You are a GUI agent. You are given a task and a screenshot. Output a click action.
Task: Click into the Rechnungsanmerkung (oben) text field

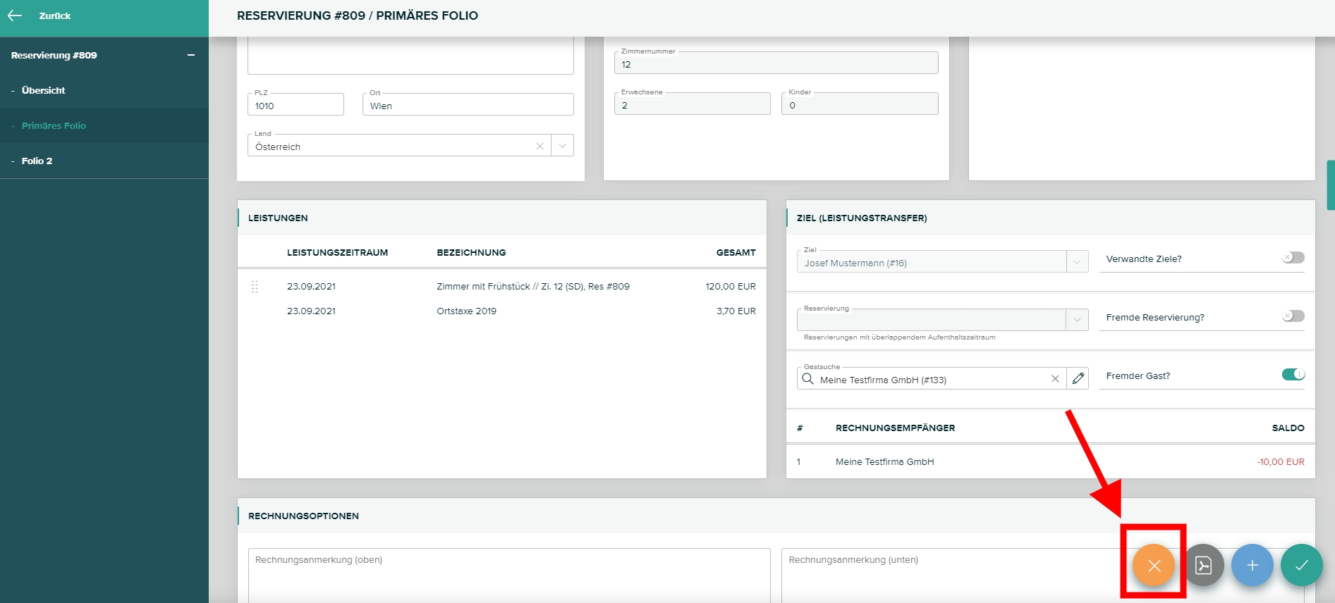(x=508, y=574)
